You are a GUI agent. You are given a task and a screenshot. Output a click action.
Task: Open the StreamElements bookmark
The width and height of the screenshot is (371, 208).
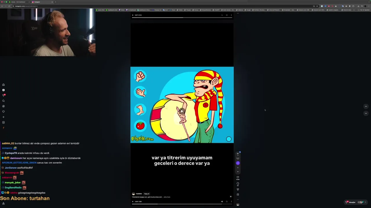[205, 10]
